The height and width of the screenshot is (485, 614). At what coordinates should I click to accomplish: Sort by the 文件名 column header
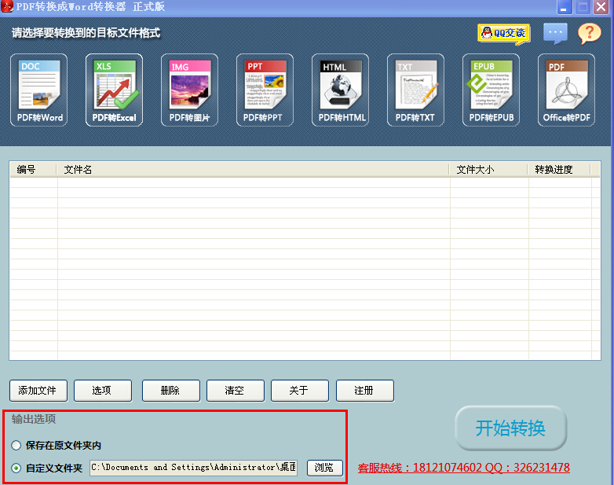click(253, 169)
